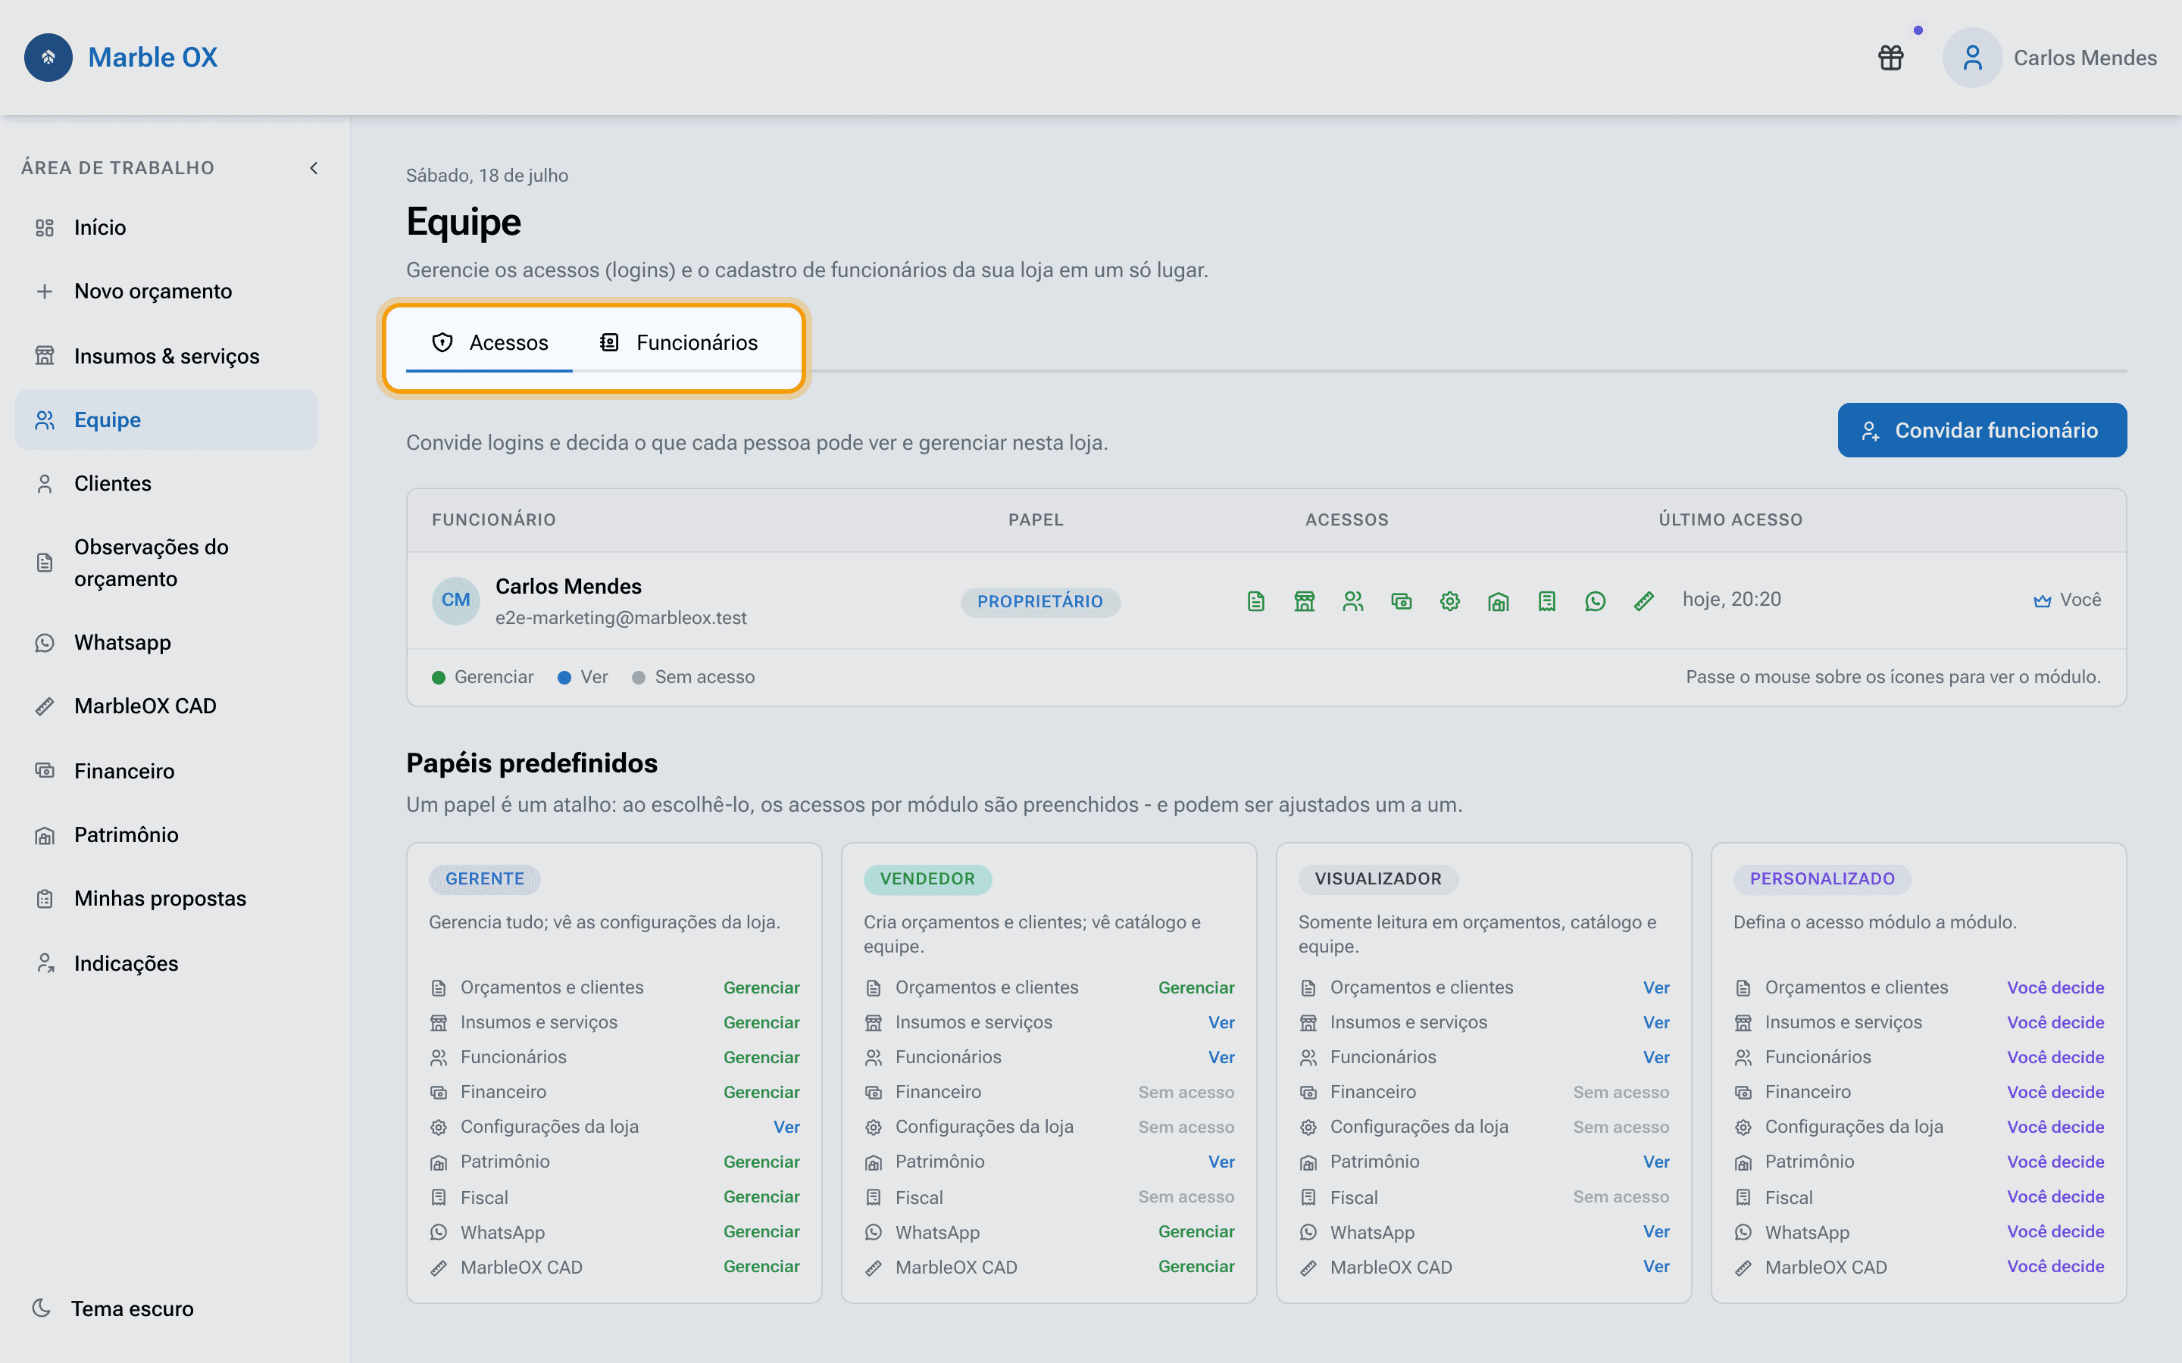Click the Orçamentos document access icon in Carlos row
The height and width of the screenshot is (1363, 2182).
tap(1256, 601)
